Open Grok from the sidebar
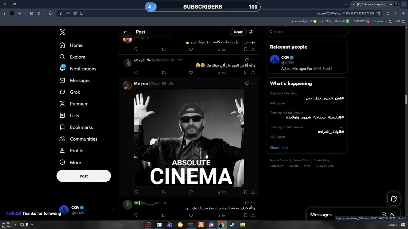The image size is (408, 229). (70, 92)
